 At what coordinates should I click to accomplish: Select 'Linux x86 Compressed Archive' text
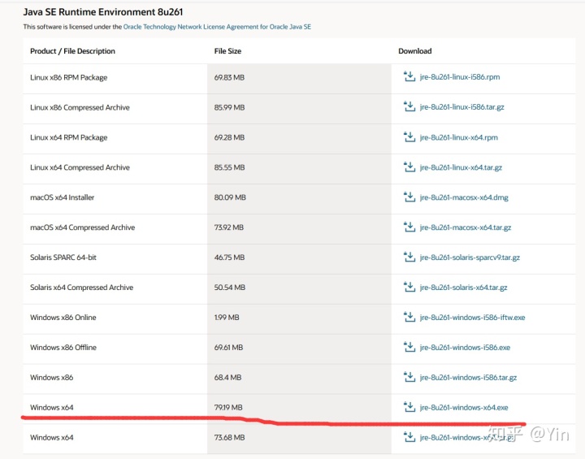click(x=80, y=107)
